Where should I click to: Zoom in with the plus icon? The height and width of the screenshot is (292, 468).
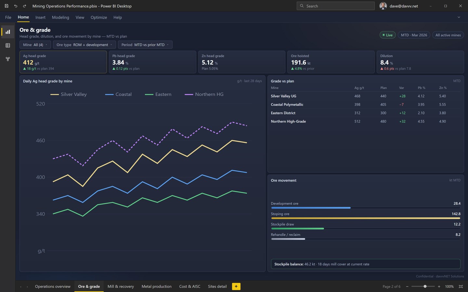439,286
